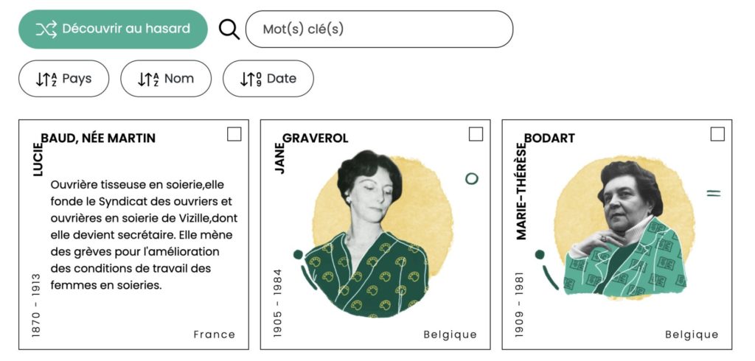Check the box on Marie-Thérèse Bodart's card
This screenshot has height=361, width=755.
(x=717, y=134)
